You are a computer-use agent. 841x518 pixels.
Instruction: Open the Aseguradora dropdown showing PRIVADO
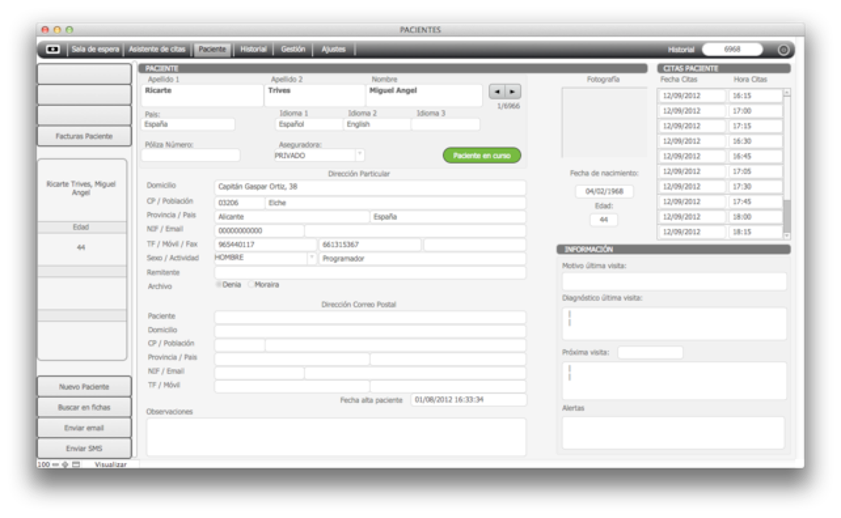pos(360,155)
